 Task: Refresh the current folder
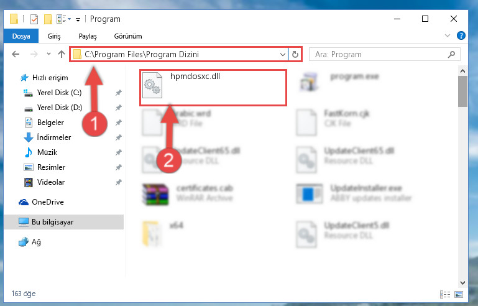click(x=295, y=54)
